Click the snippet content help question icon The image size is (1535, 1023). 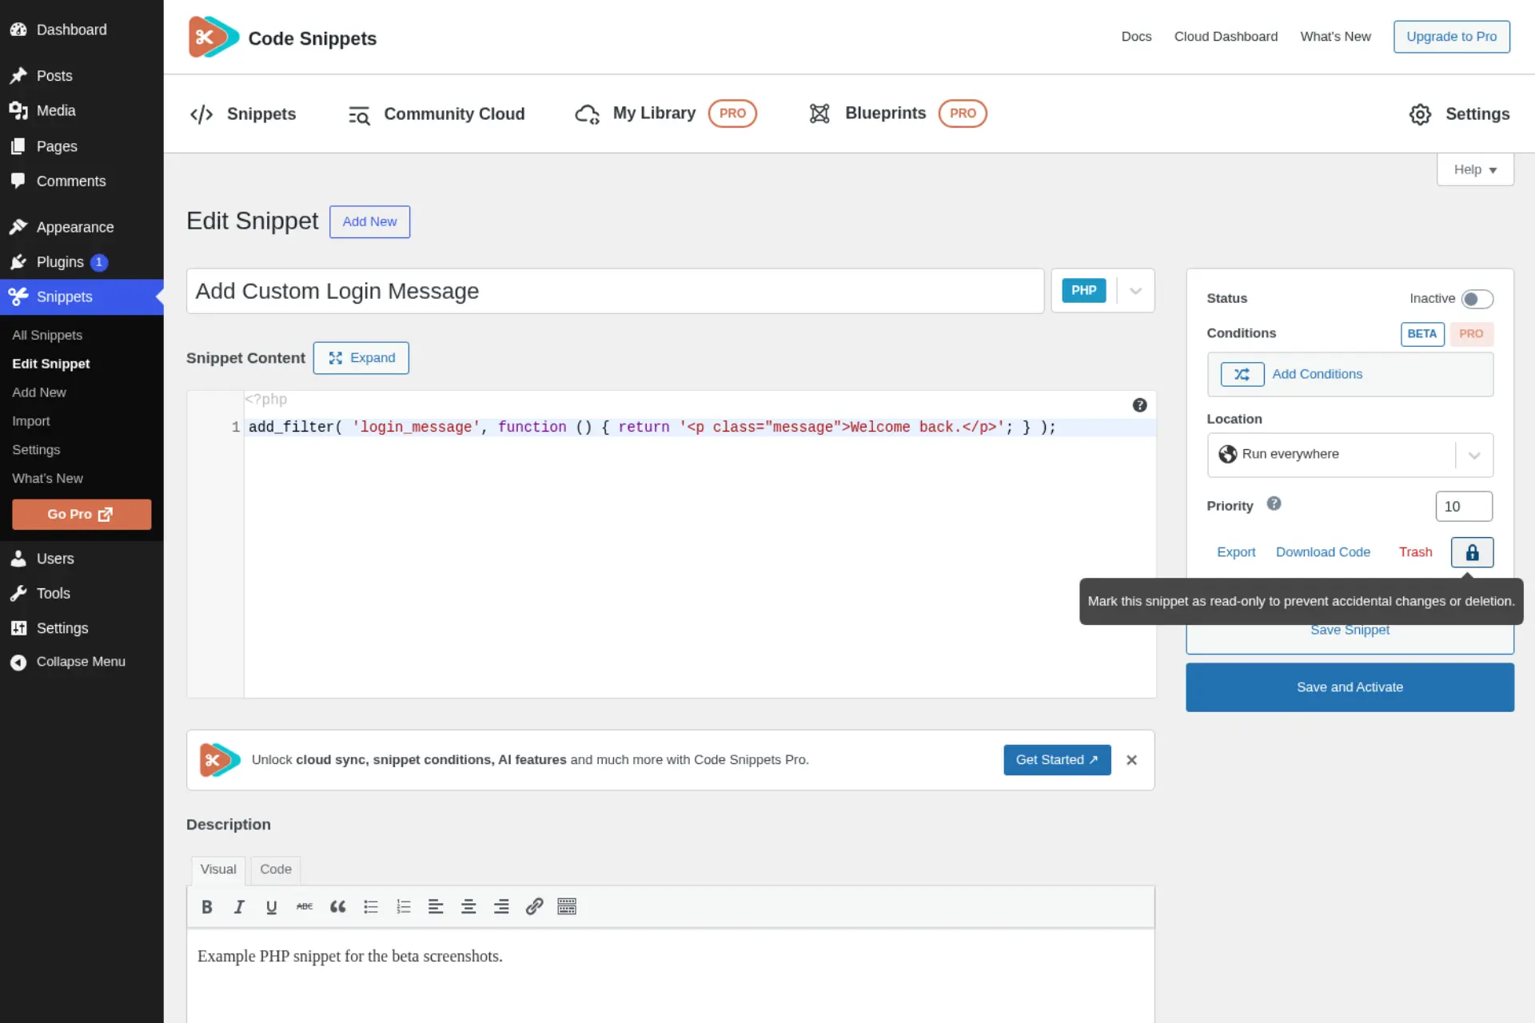point(1140,405)
